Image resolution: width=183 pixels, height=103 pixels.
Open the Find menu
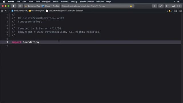[x=37, y=2]
